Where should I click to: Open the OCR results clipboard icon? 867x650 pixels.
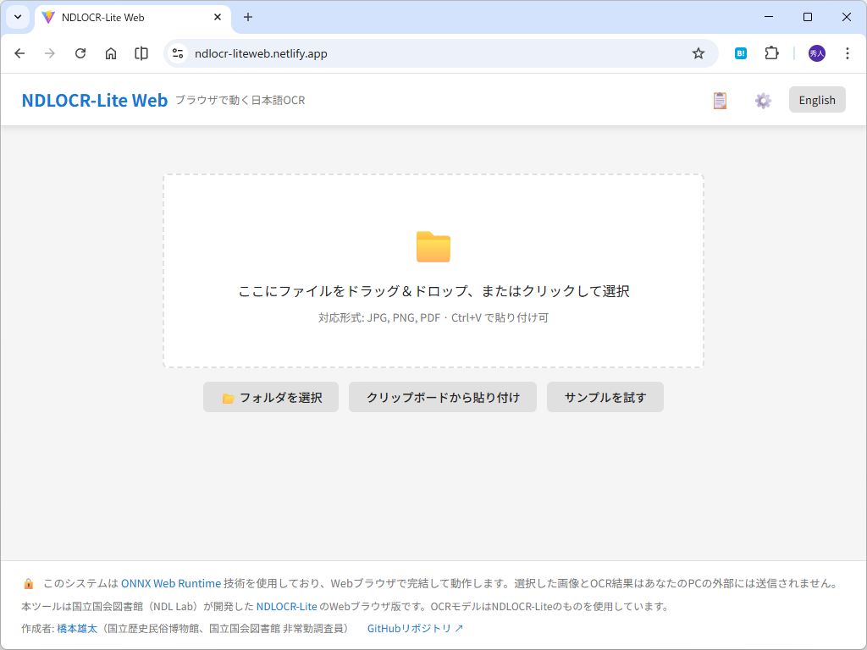tap(719, 100)
